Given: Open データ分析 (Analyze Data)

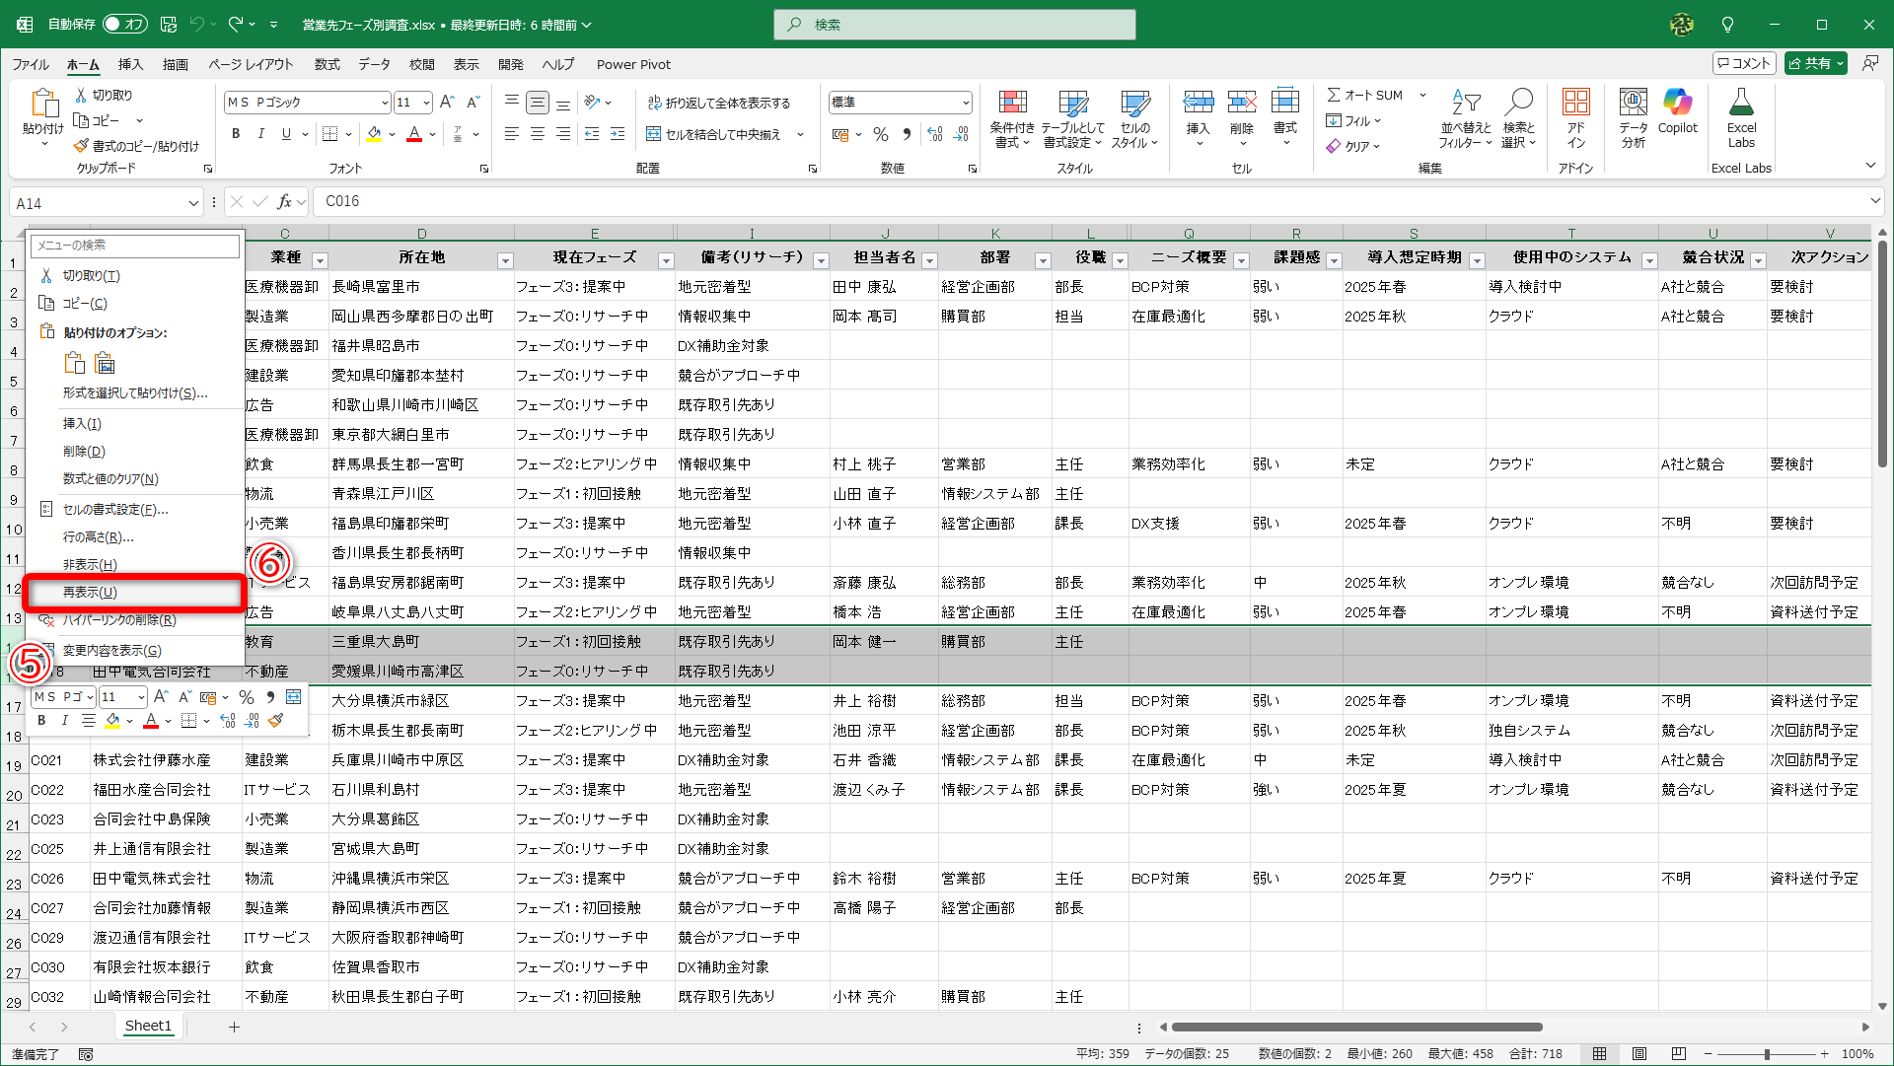Looking at the screenshot, I should pos(1633,116).
